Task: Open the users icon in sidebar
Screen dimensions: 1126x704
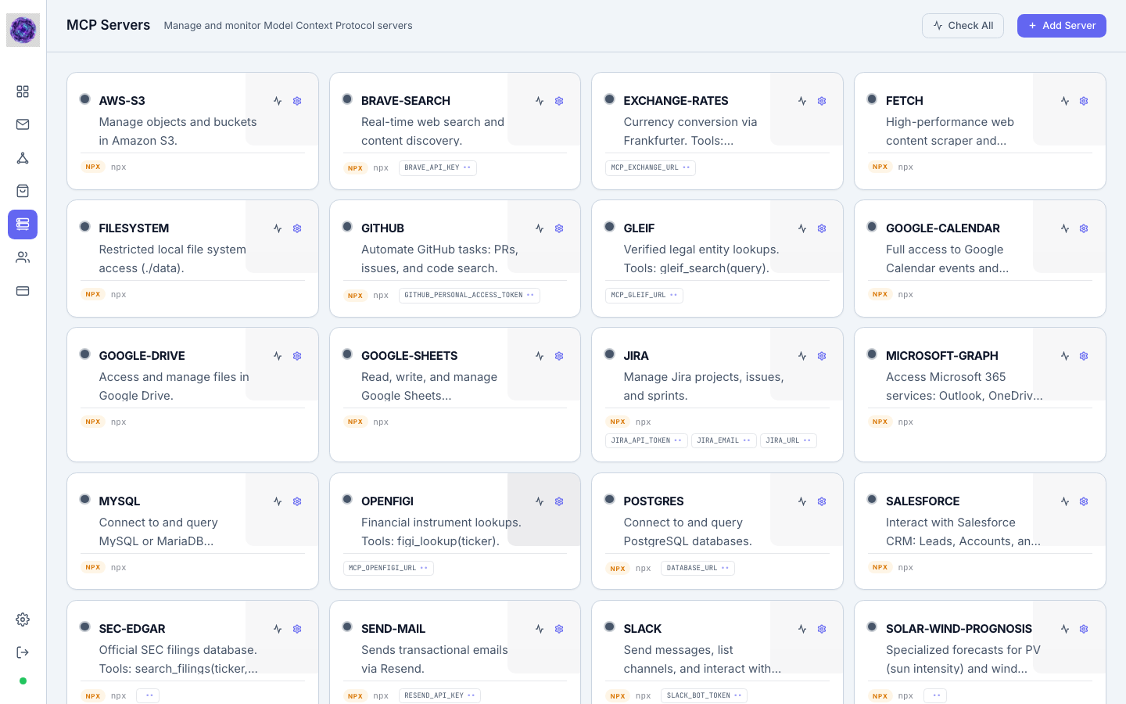Action: 23,257
